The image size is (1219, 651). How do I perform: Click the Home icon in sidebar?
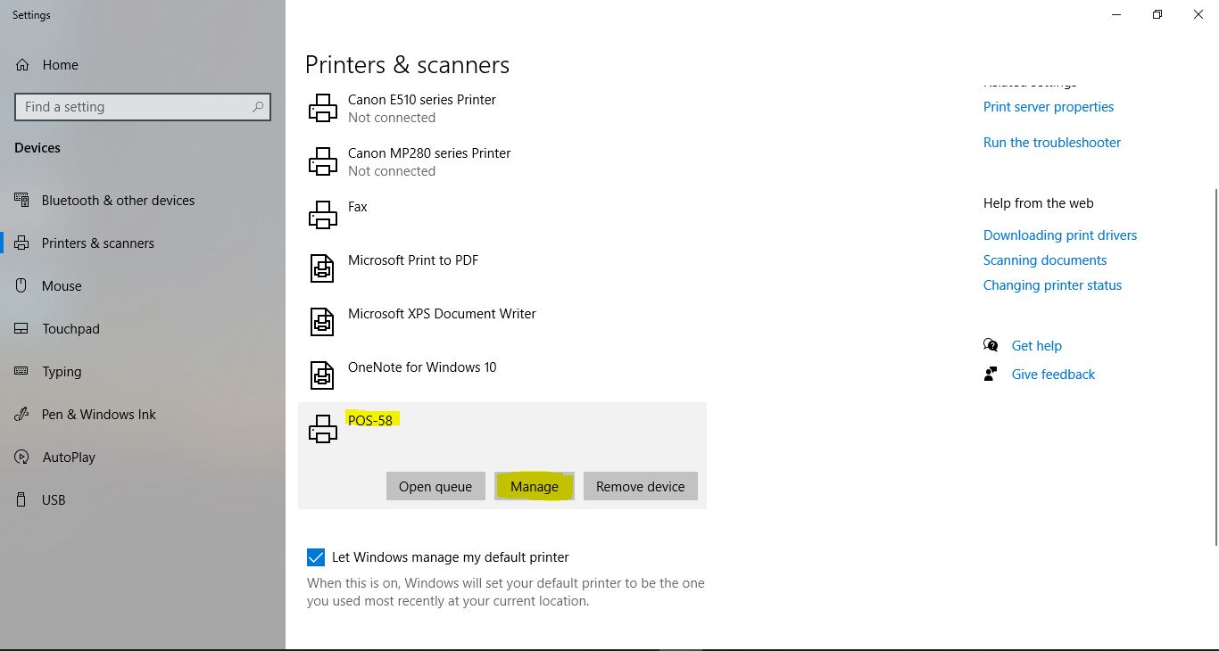22,64
